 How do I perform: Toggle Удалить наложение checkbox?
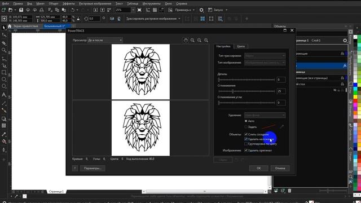246,139
